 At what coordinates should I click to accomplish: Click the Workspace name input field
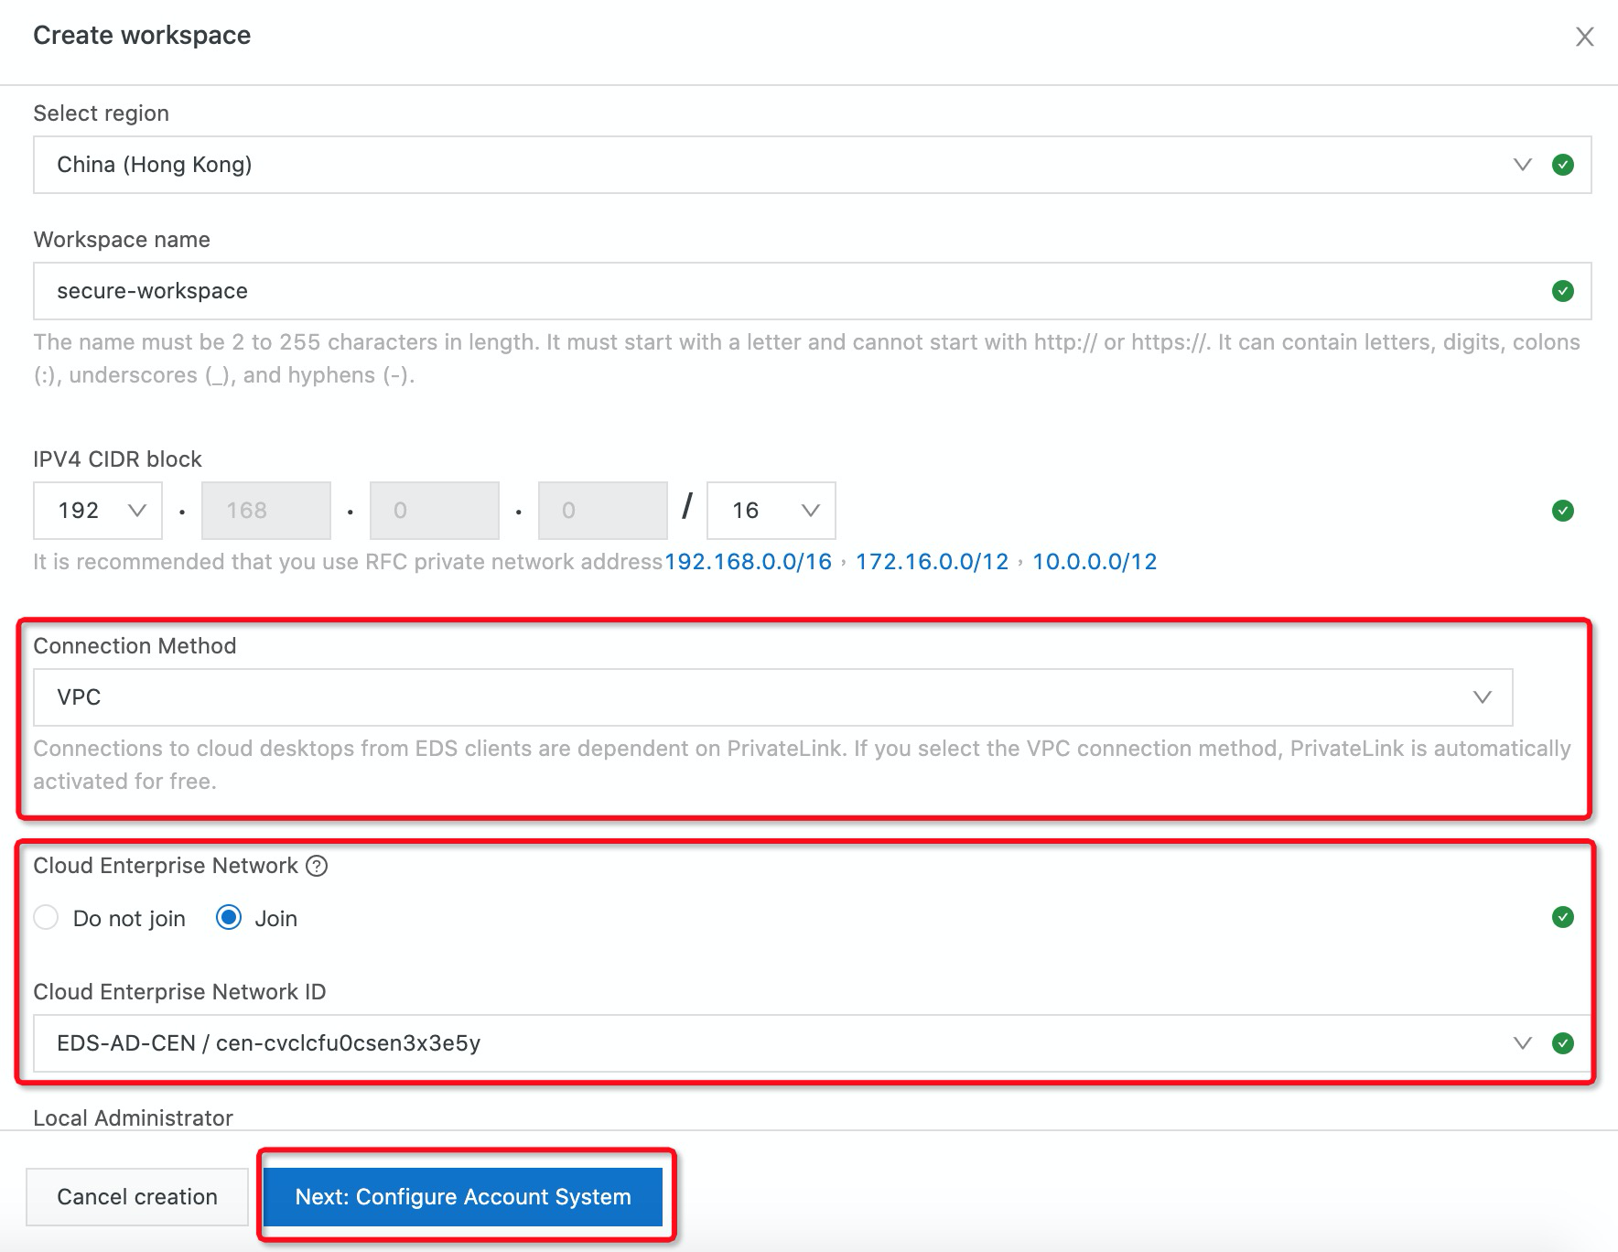[812, 291]
